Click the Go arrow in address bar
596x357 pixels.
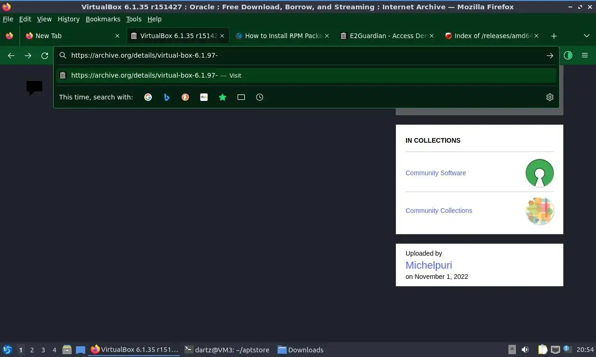point(550,55)
